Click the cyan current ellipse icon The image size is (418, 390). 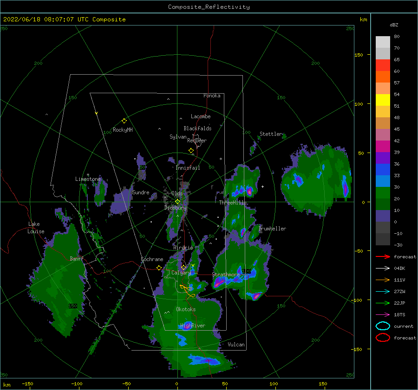tap(383, 326)
